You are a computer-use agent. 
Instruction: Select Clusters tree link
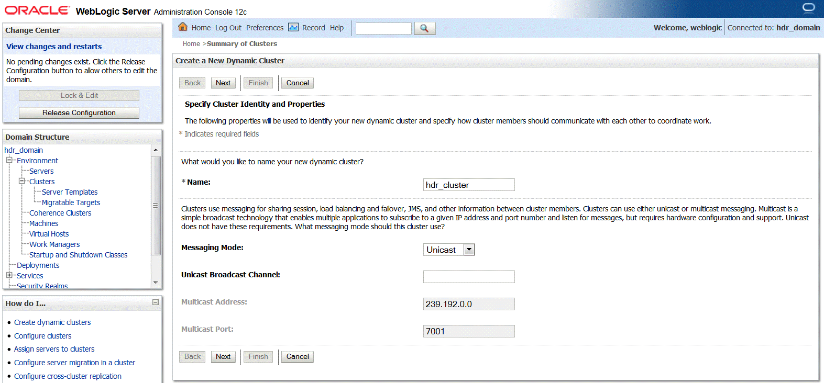pyautogui.click(x=42, y=182)
